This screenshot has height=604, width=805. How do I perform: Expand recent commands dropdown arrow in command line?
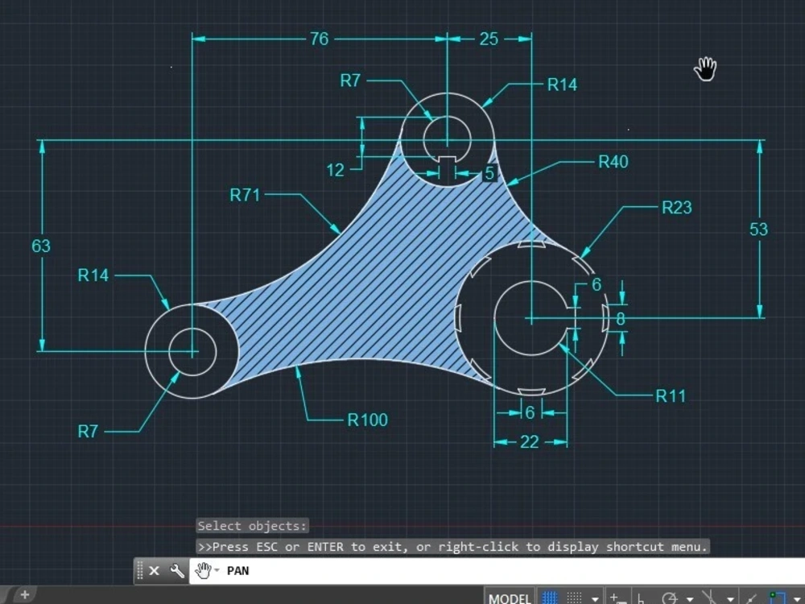(x=217, y=570)
